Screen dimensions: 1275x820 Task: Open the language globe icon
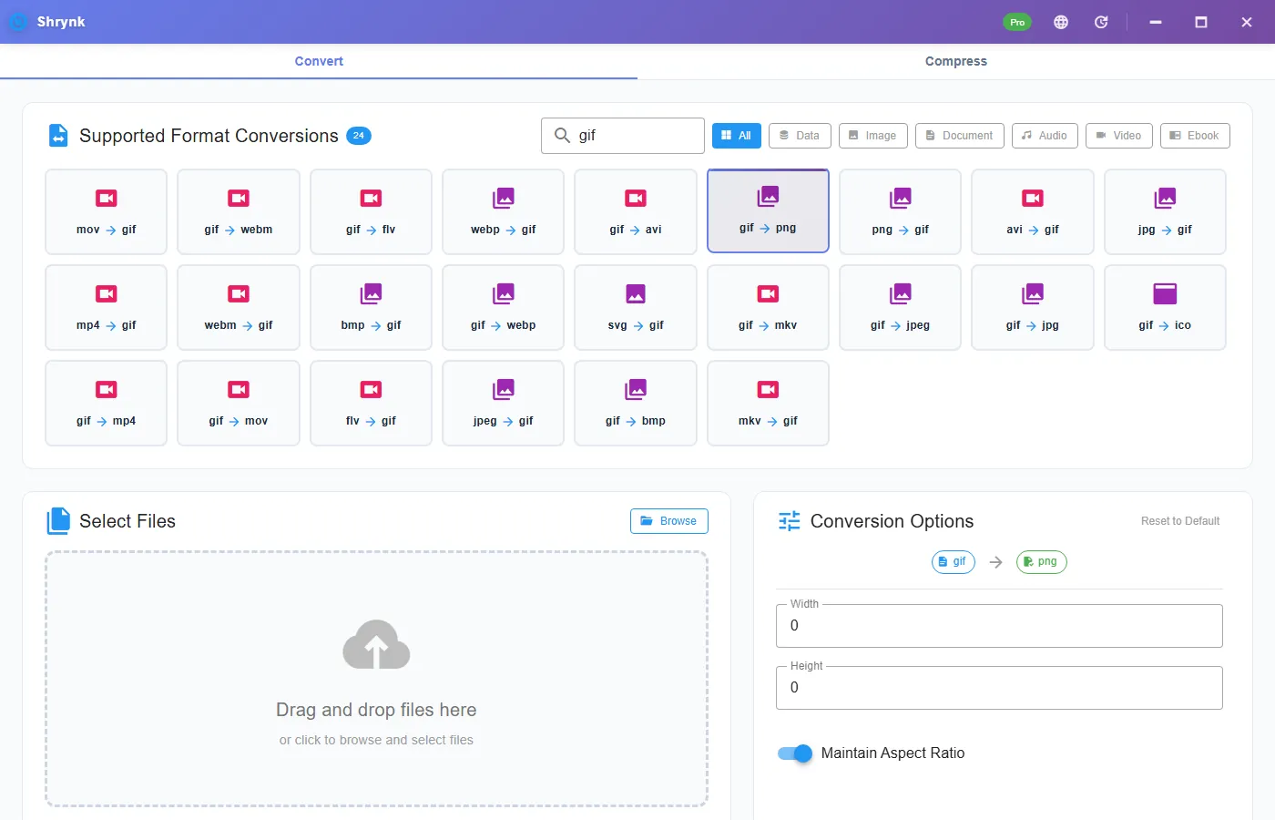[x=1061, y=22]
